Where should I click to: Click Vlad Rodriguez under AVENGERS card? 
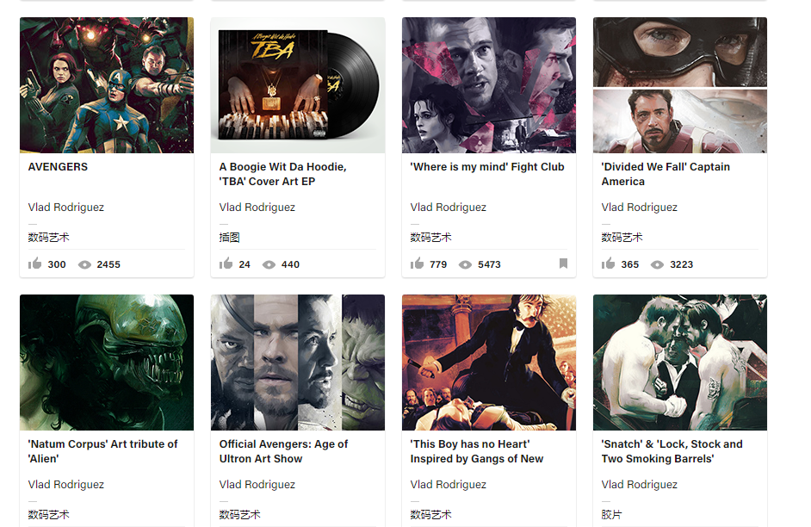coord(66,208)
